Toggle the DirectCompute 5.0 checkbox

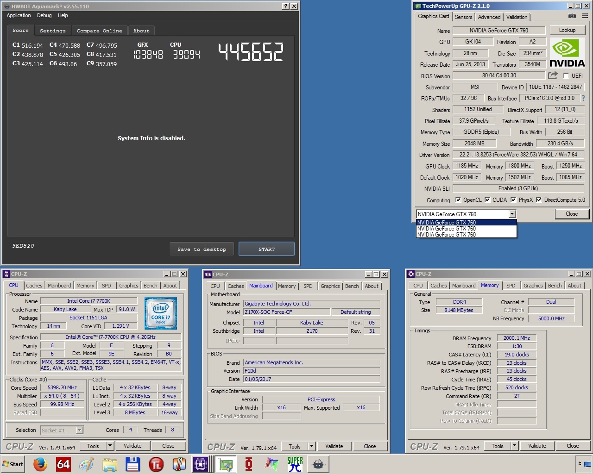539,200
